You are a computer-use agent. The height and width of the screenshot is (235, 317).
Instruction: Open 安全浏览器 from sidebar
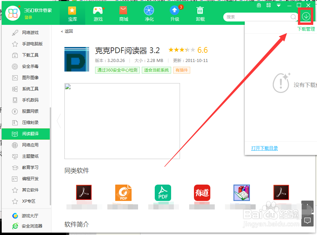27,226
